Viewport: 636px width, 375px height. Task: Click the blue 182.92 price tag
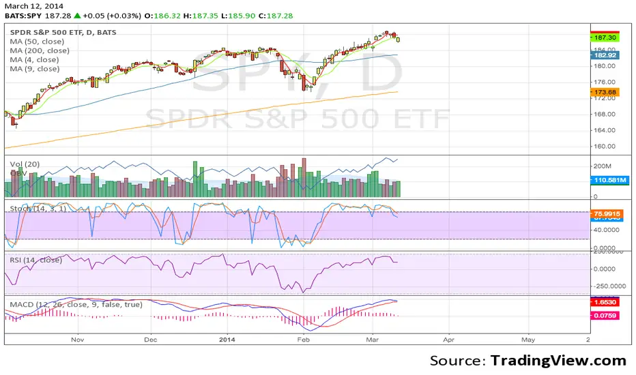click(x=605, y=55)
